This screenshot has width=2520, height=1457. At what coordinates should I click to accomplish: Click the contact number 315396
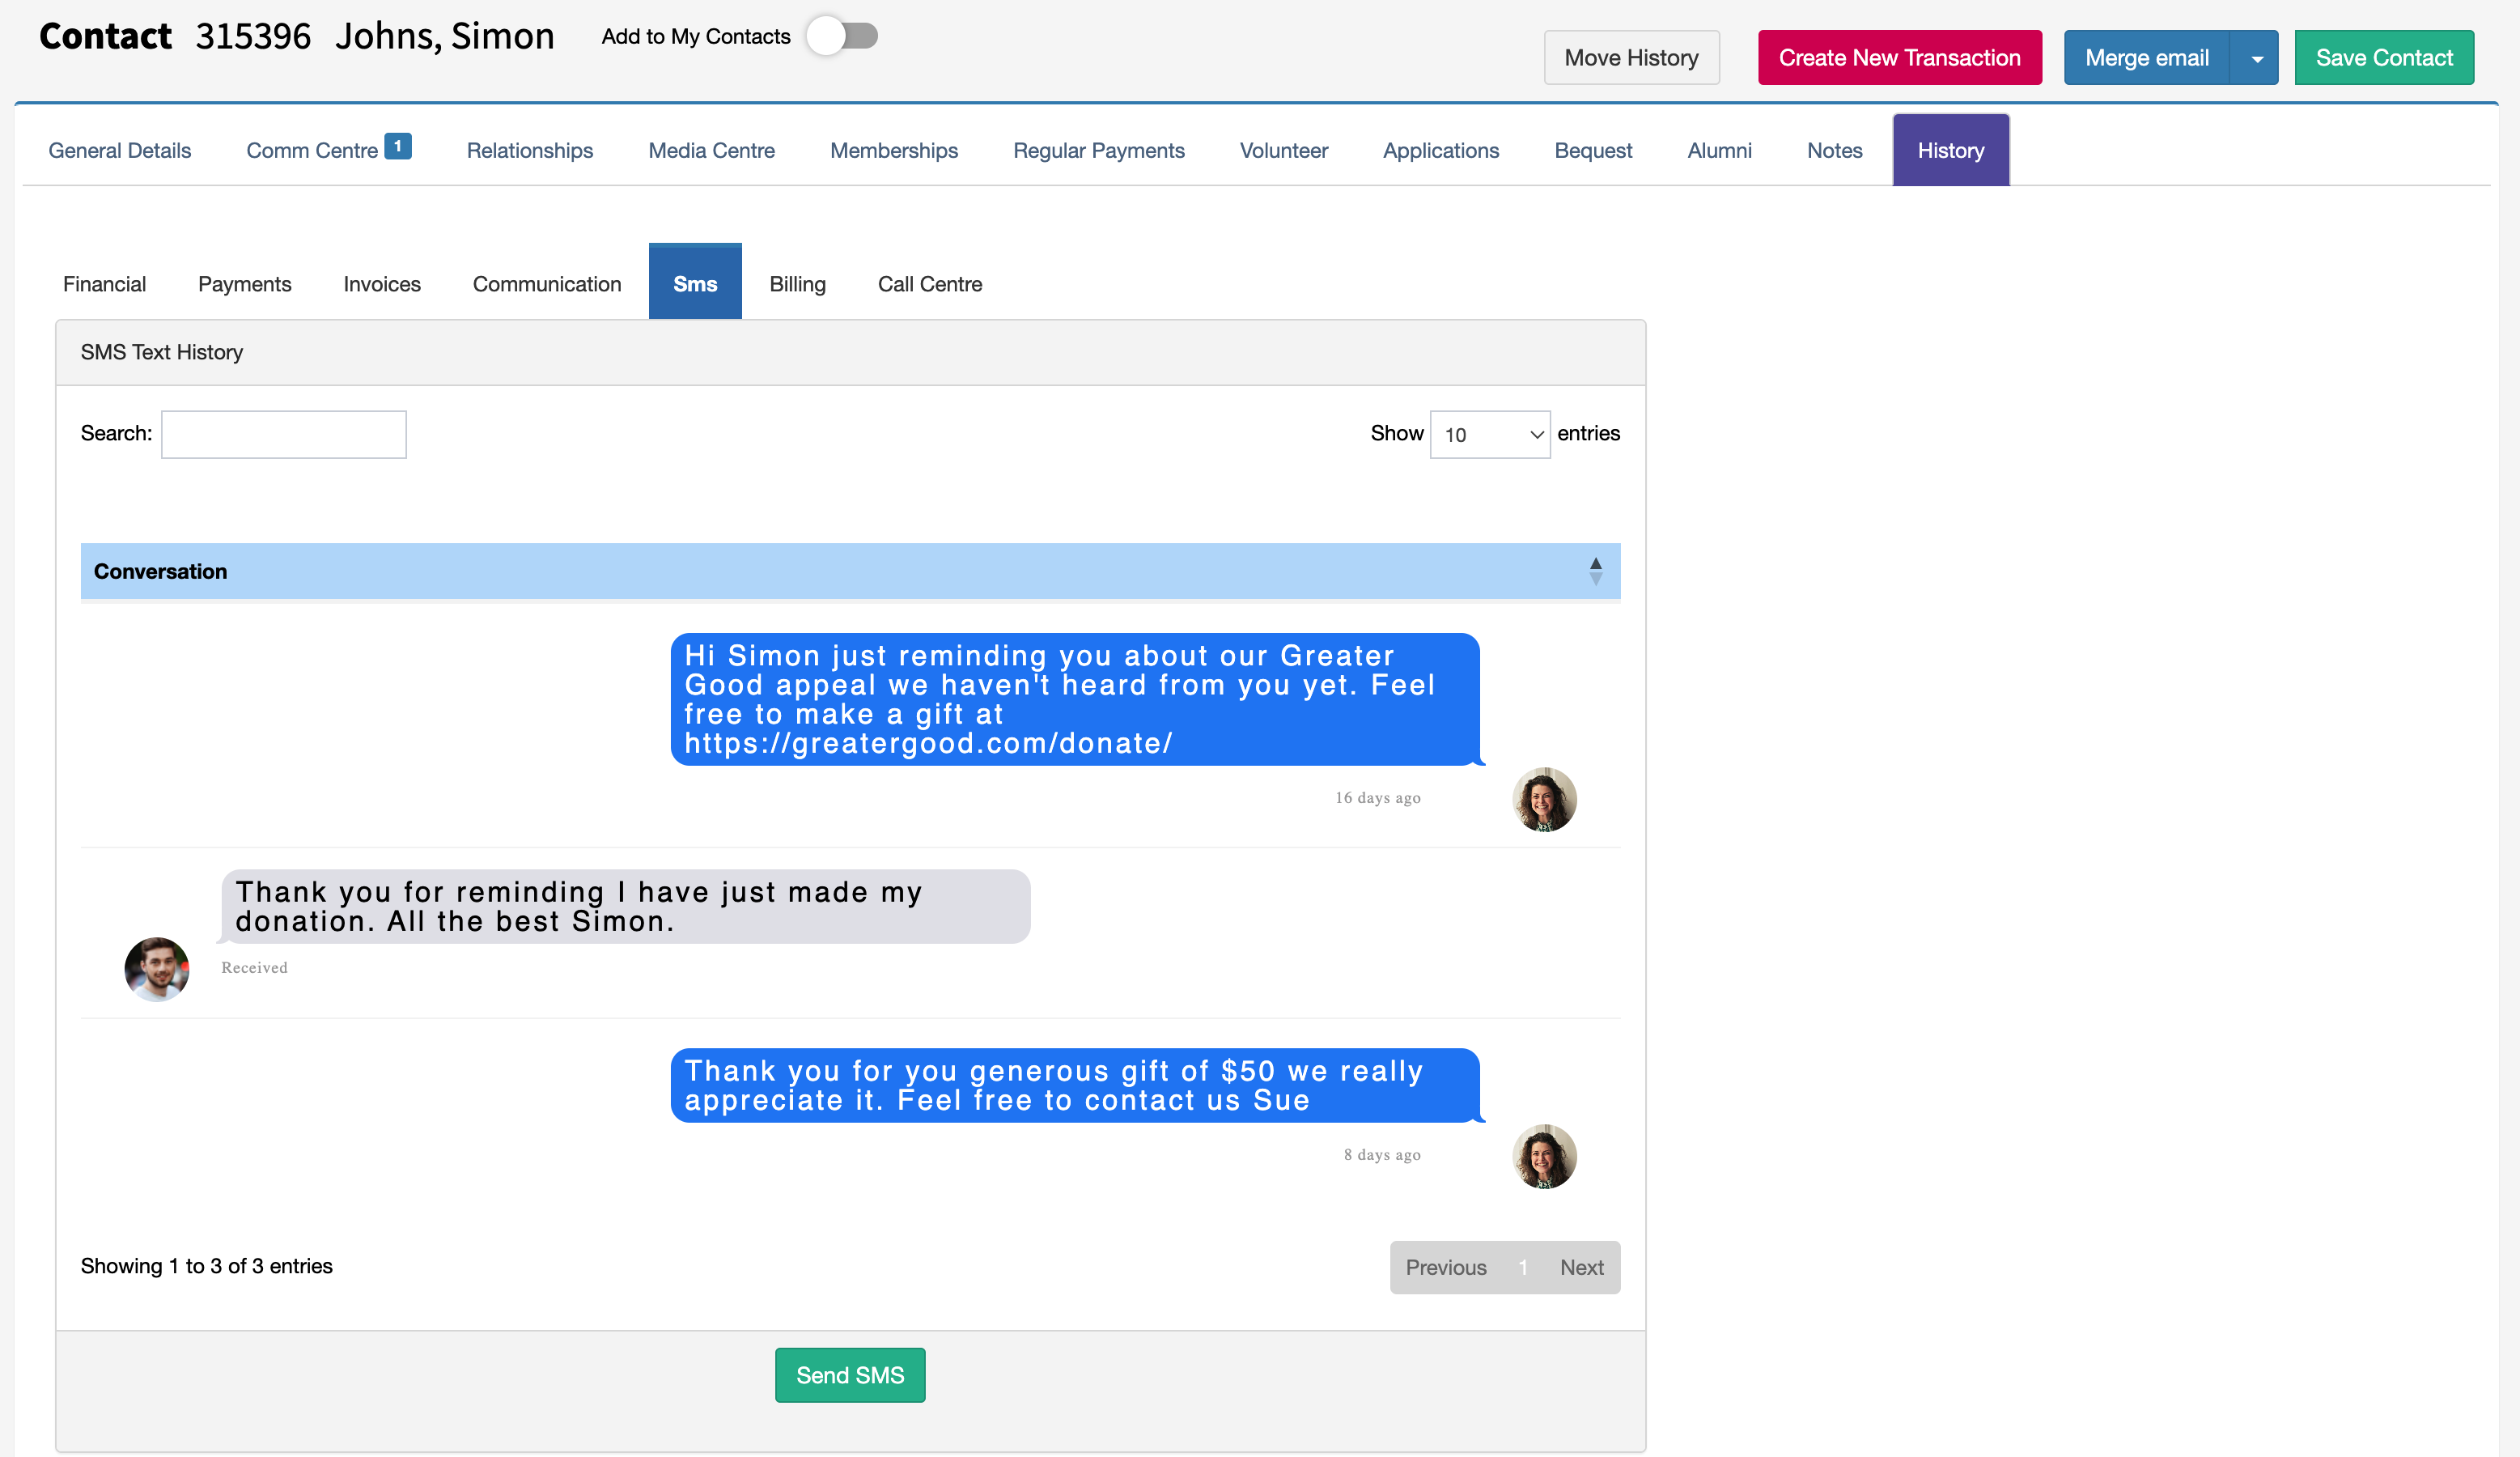coord(253,36)
